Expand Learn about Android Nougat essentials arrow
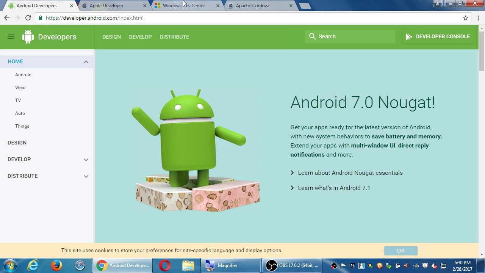 point(292,173)
